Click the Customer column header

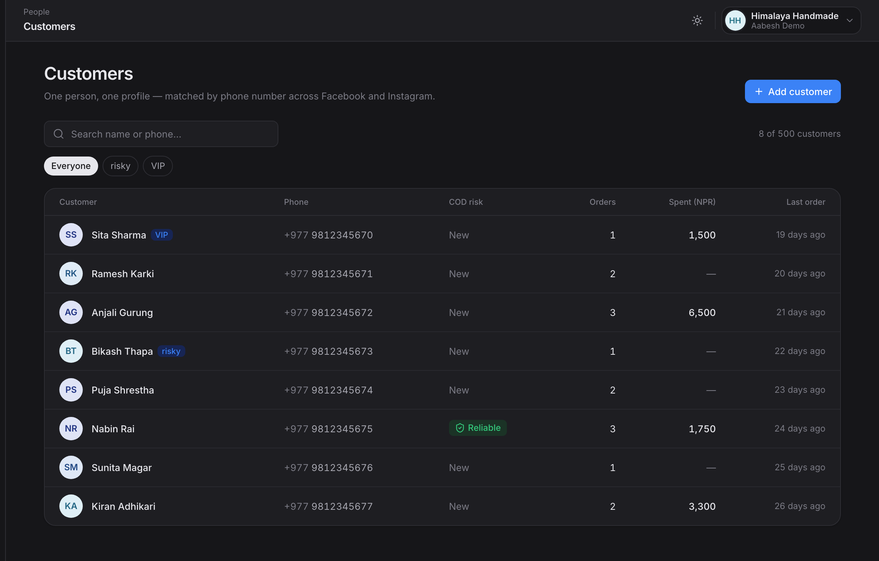pyautogui.click(x=78, y=202)
